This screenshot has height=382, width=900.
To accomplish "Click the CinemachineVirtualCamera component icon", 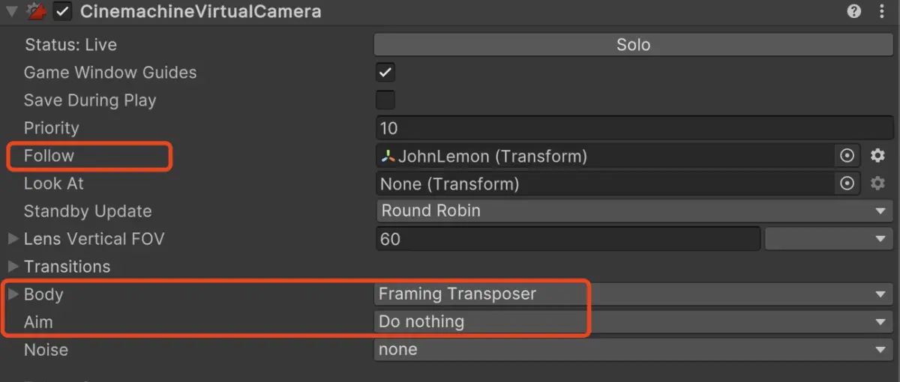I will click(35, 11).
